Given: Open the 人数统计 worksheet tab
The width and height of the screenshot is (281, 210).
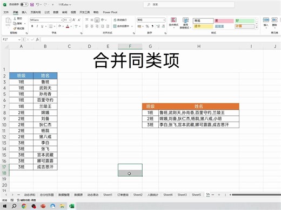Looking at the screenshot, I should click(153, 195).
